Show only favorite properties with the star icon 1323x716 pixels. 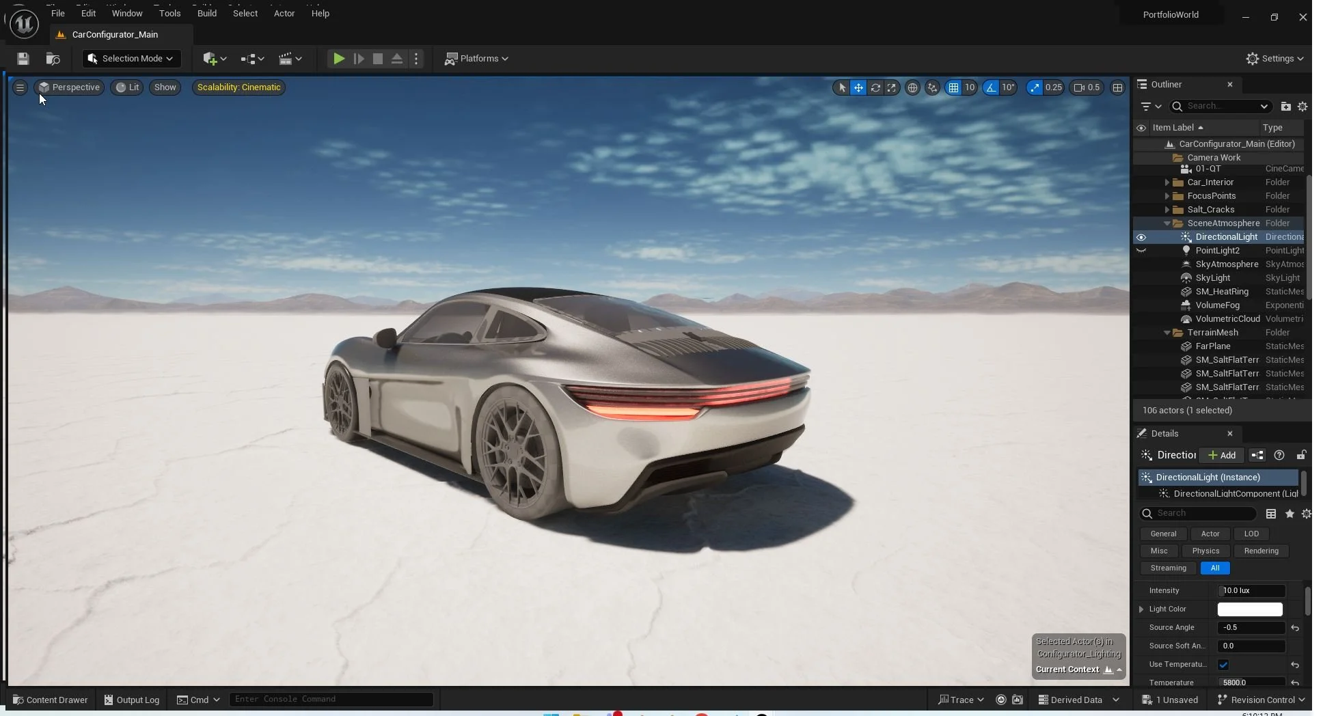(x=1290, y=514)
